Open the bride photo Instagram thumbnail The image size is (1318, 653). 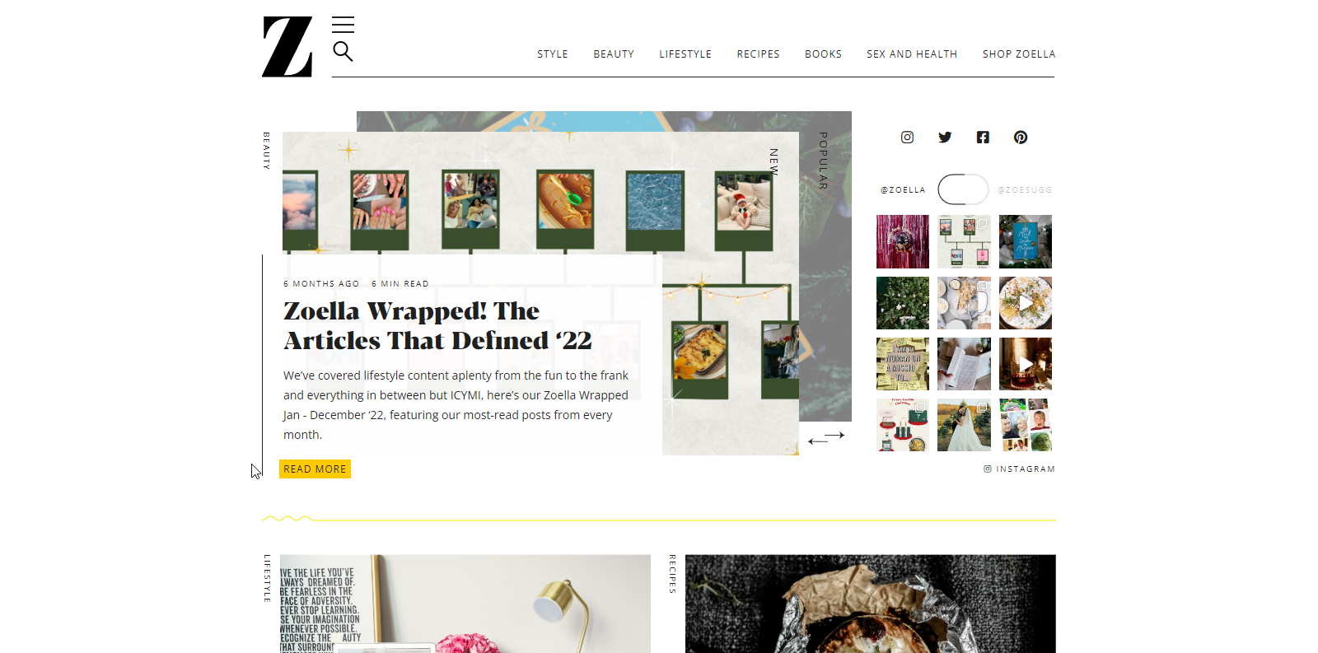(x=964, y=425)
